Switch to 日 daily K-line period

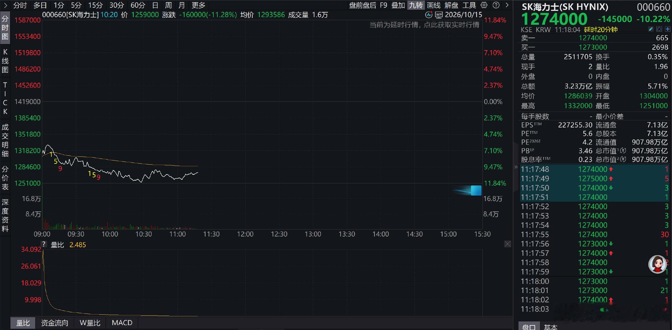(155, 5)
